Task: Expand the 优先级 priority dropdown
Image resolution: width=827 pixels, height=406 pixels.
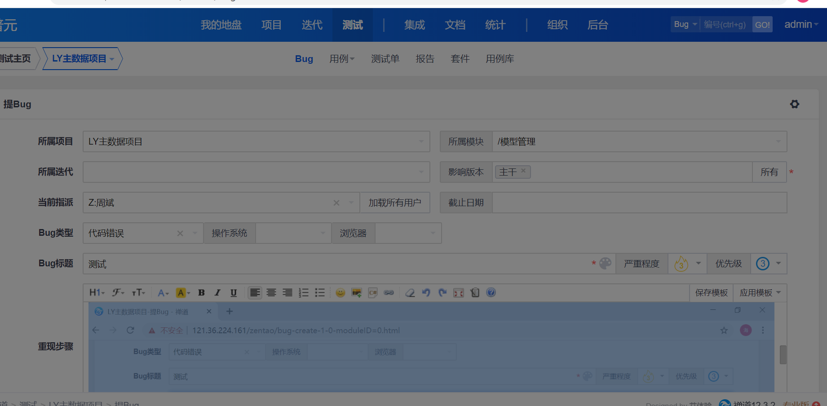Action: 769,264
